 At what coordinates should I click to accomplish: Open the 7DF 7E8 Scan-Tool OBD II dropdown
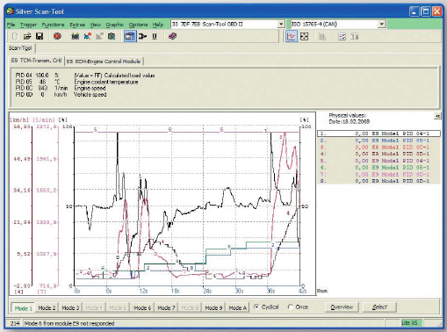(x=281, y=24)
